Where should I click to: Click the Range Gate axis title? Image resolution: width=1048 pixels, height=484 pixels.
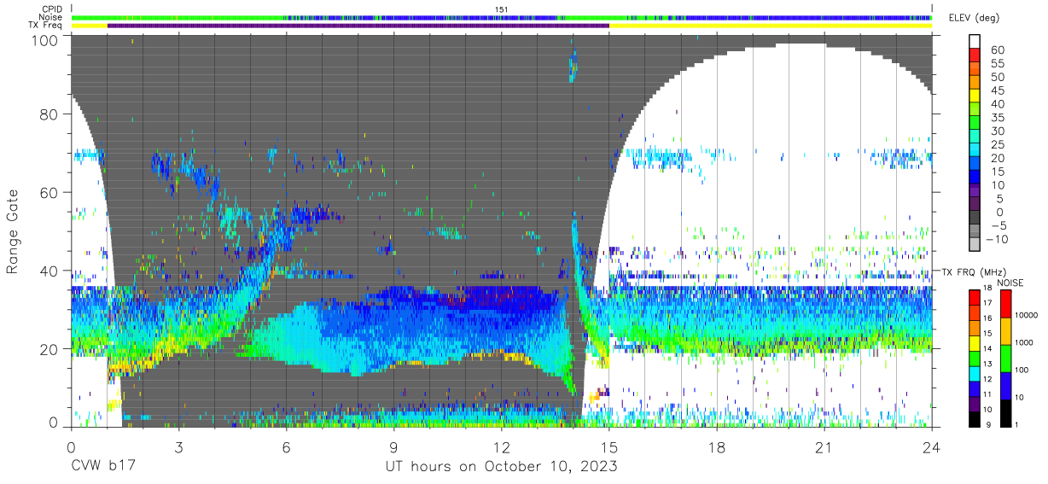tap(13, 232)
